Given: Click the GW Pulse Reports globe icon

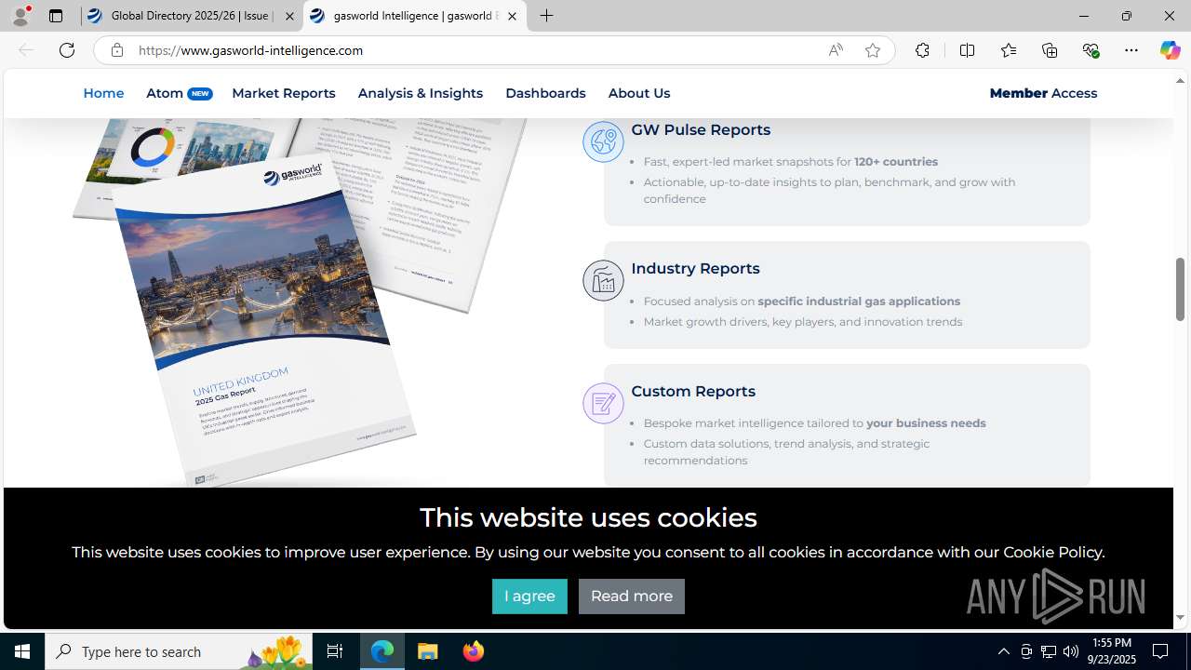Looking at the screenshot, I should [603, 141].
